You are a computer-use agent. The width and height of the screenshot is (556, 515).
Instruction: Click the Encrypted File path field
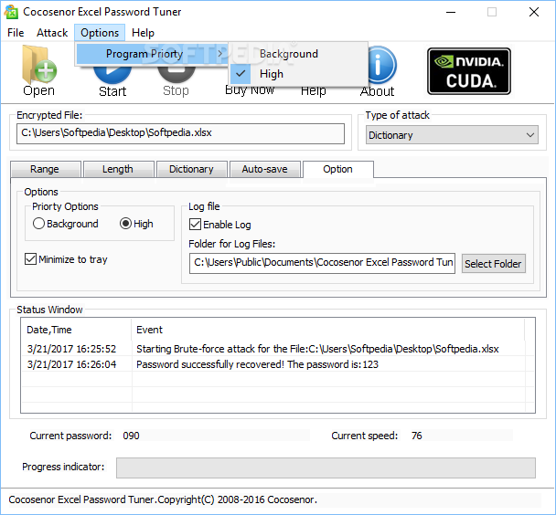180,133
